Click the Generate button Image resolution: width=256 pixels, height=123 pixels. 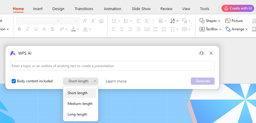point(202,81)
